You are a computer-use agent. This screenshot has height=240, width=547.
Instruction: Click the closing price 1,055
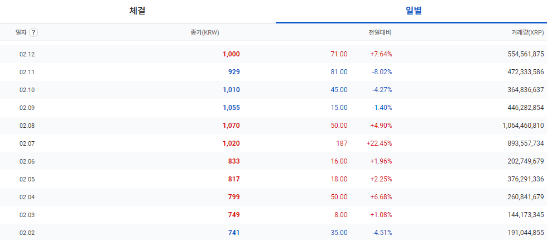[231, 107]
